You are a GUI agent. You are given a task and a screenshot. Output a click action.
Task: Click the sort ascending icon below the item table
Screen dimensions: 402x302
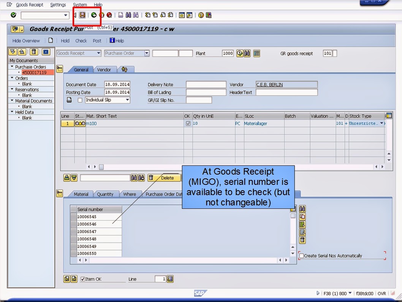coord(68,178)
